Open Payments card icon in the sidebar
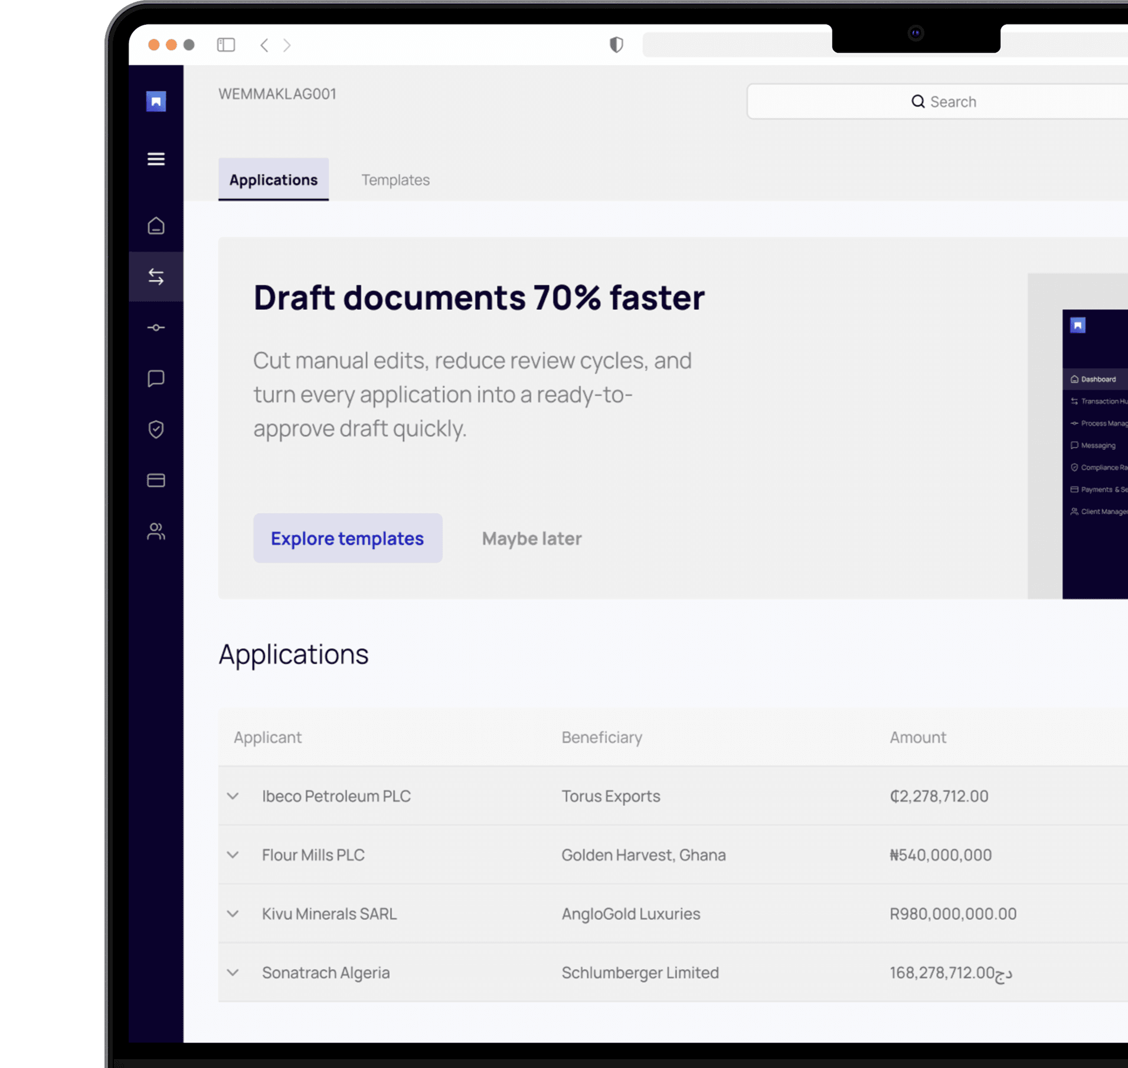This screenshot has width=1128, height=1068. click(156, 481)
